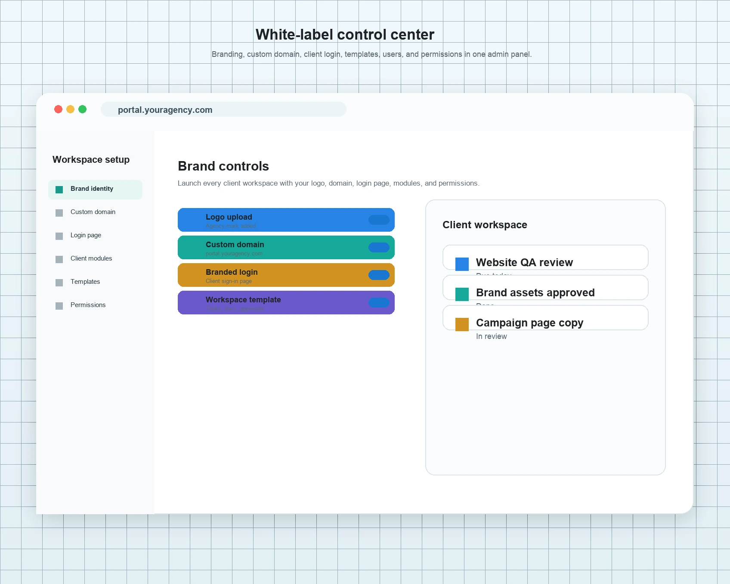Click the 'Brand controls' heading
Screen dimensions: 730x584
coord(223,166)
